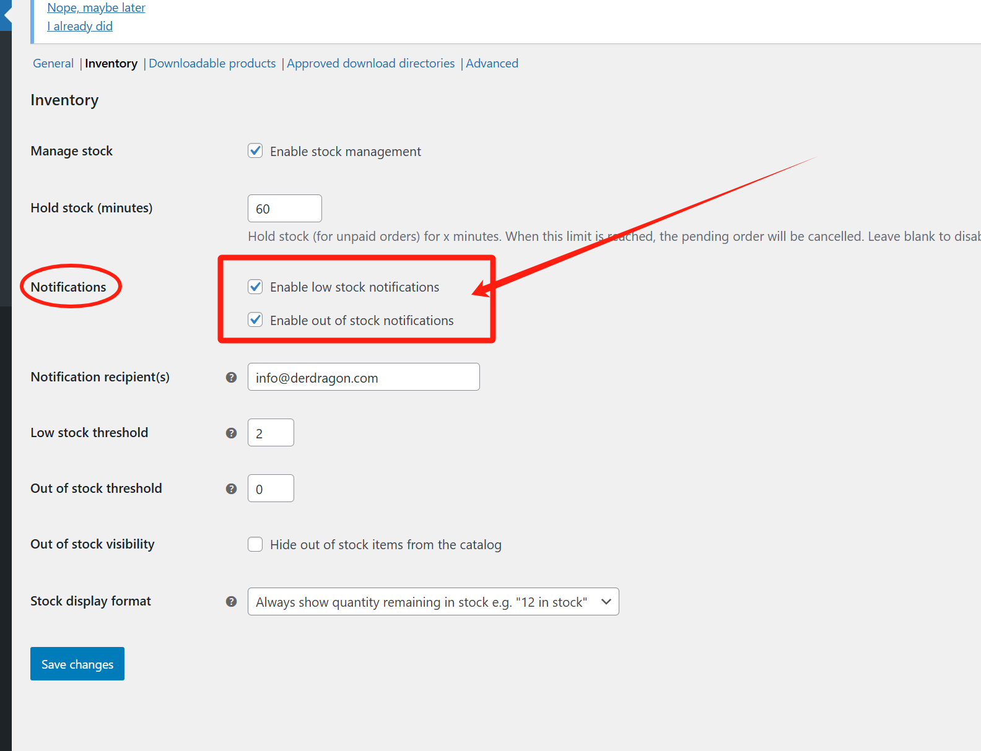Toggle Enable out of stock notifications checkbox
This screenshot has width=981, height=751.
click(x=255, y=319)
